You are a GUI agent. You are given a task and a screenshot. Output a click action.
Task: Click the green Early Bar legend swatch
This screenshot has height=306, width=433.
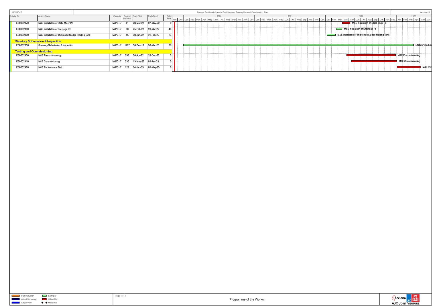click(44, 296)
